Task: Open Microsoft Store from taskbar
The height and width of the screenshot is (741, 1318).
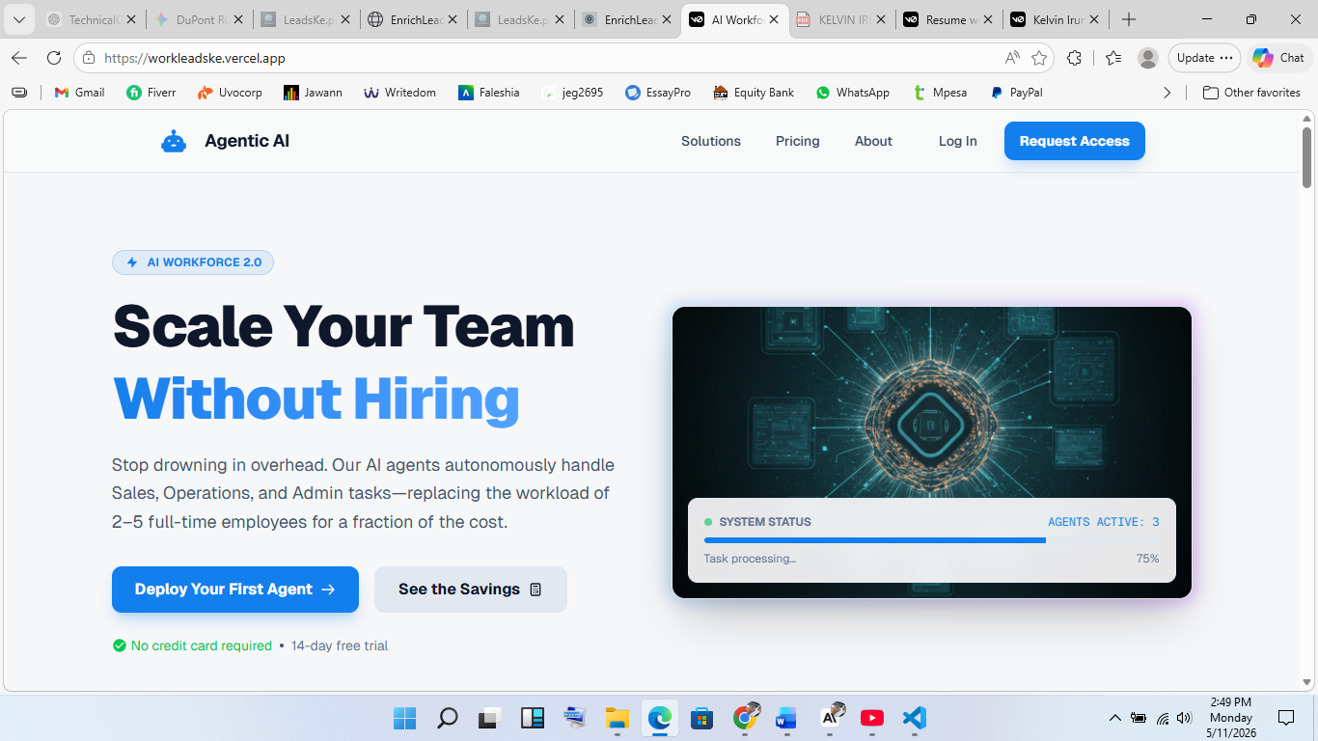Action: coord(701,718)
